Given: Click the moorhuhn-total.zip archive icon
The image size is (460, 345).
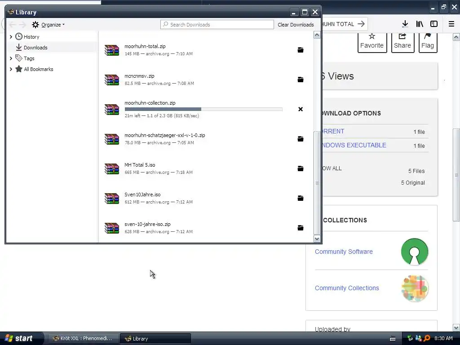Looking at the screenshot, I should (x=112, y=50).
